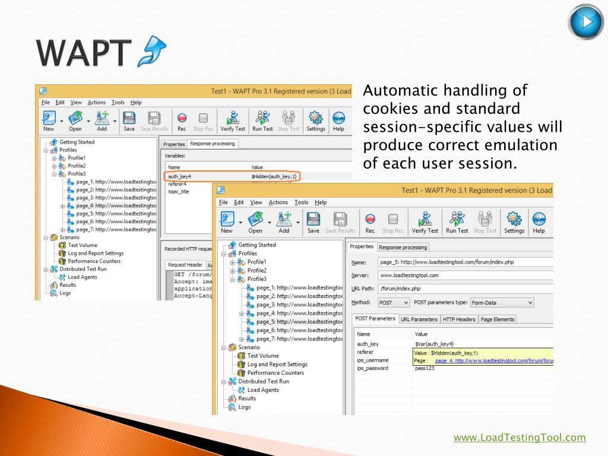Click the Server input field

(465, 275)
